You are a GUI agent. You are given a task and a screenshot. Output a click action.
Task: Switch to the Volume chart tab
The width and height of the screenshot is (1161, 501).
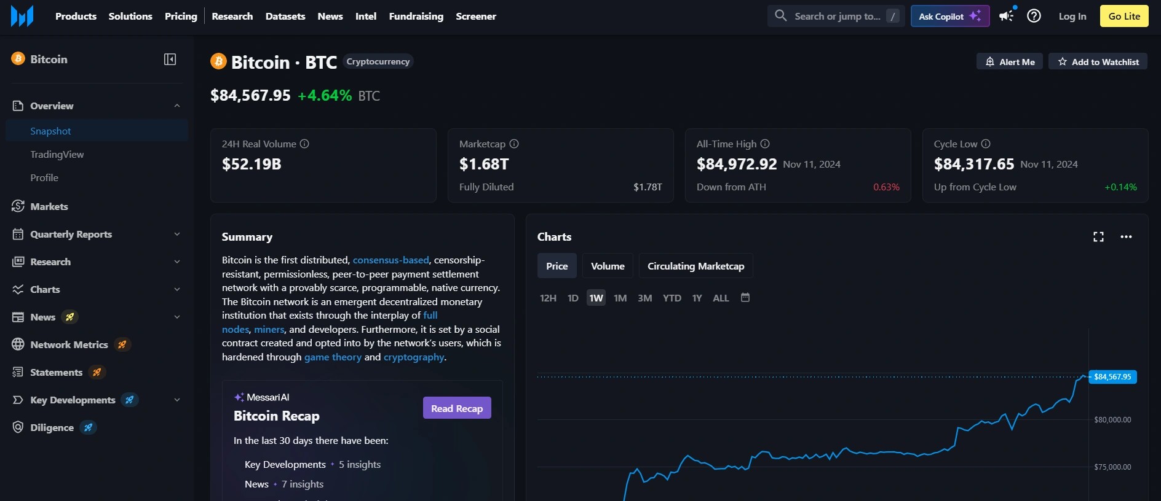tap(607, 266)
